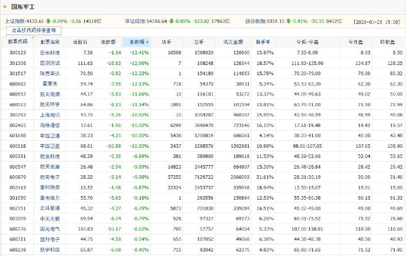
Task: Open stock 中国卫星 link
Action: pyautogui.click(x=50, y=146)
